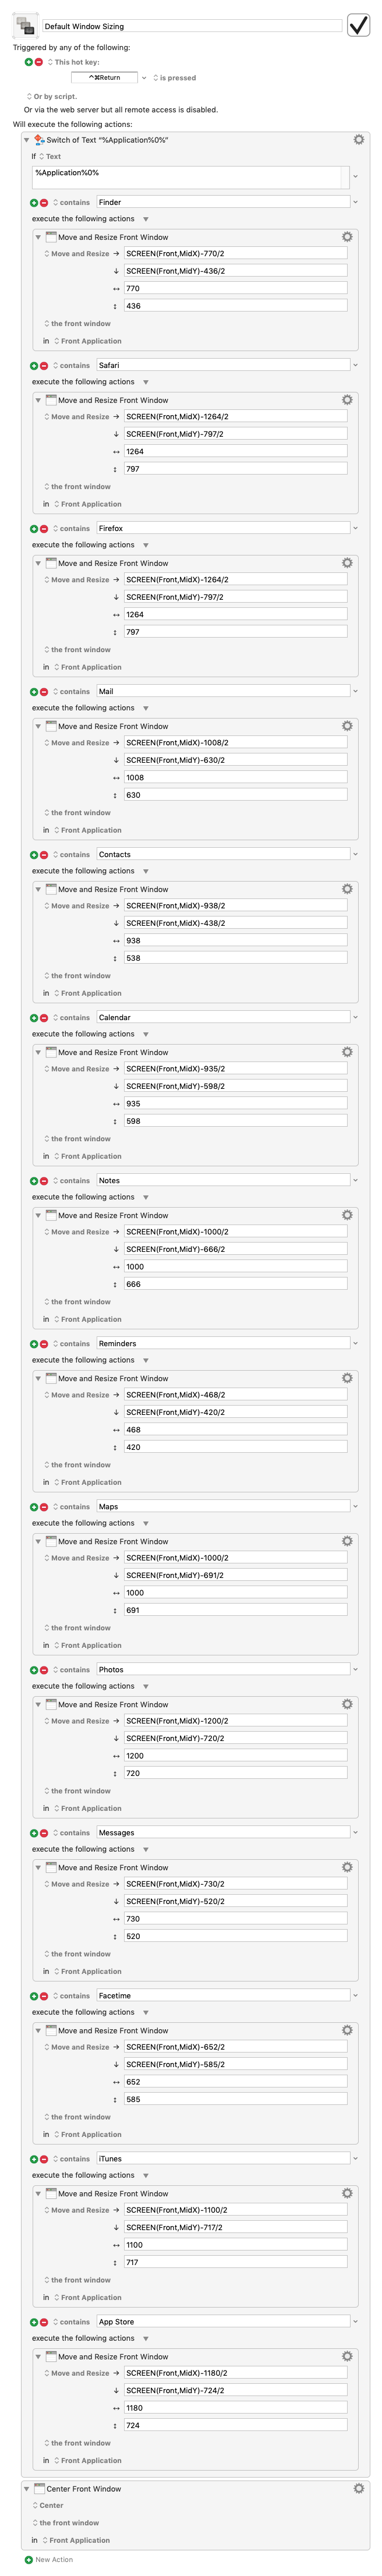The image size is (382, 2576).
Task: Click the width field showing 1200
Action: pos(235,1756)
